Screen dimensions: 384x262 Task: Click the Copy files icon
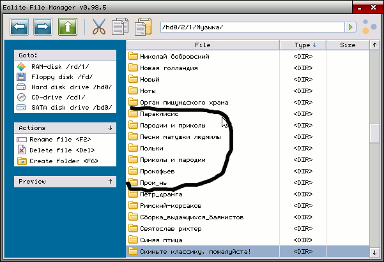119,27
